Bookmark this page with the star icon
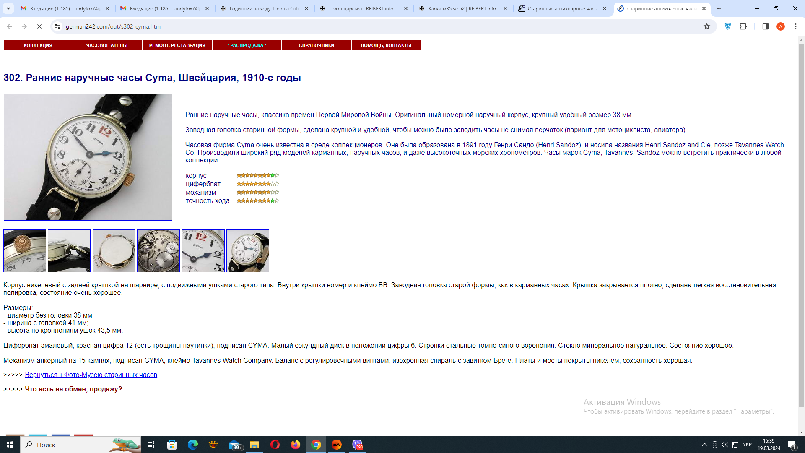 [x=707, y=26]
